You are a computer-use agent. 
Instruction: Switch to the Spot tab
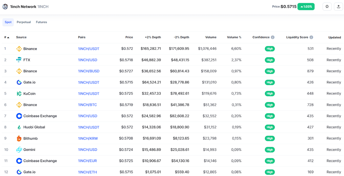pos(8,22)
